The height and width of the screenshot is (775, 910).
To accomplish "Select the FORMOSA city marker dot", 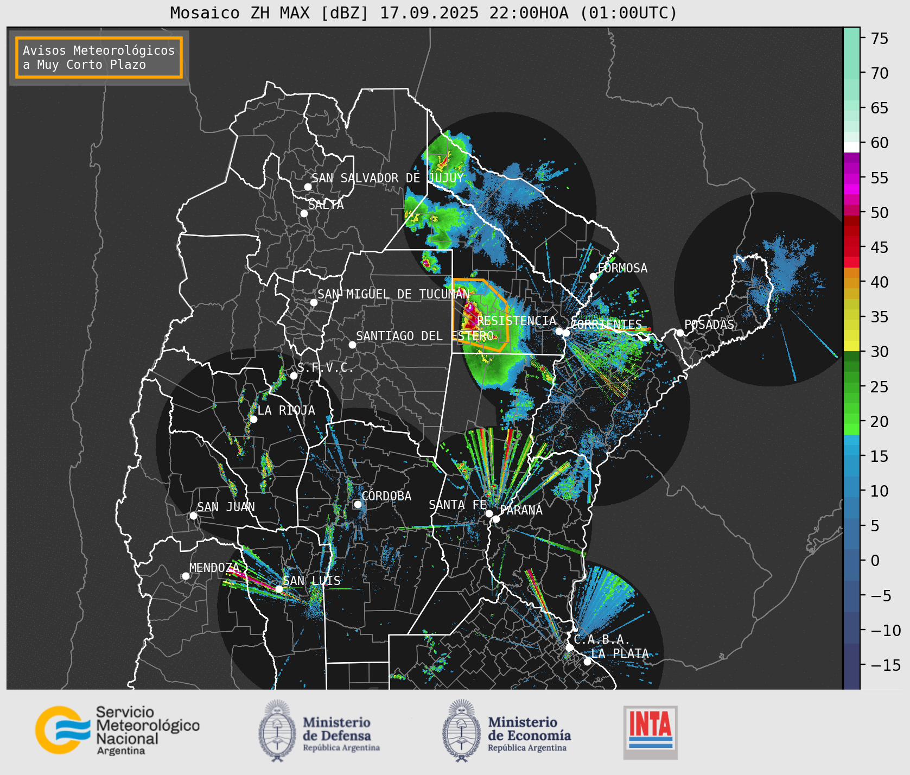I will point(593,276).
